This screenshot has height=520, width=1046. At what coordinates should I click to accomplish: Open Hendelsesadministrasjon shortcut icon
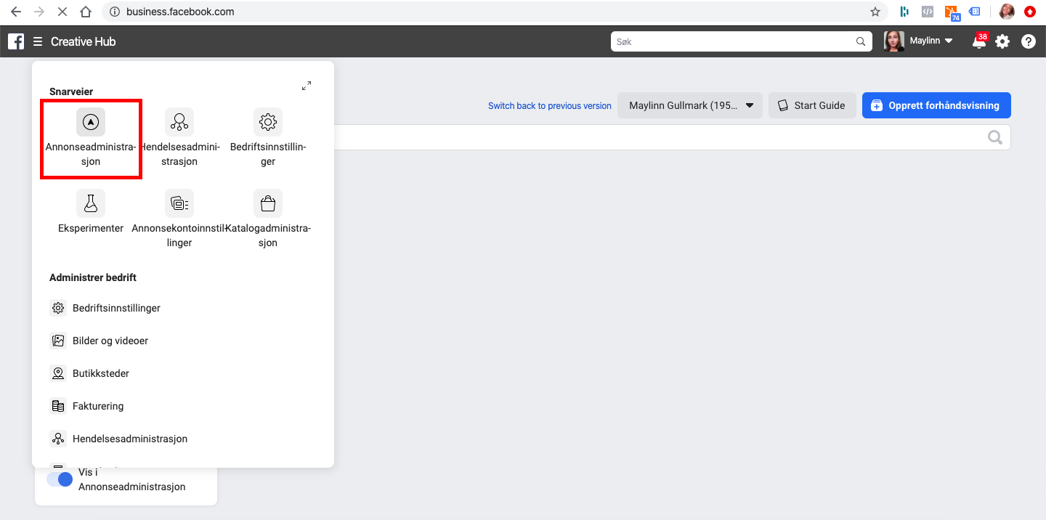click(179, 122)
